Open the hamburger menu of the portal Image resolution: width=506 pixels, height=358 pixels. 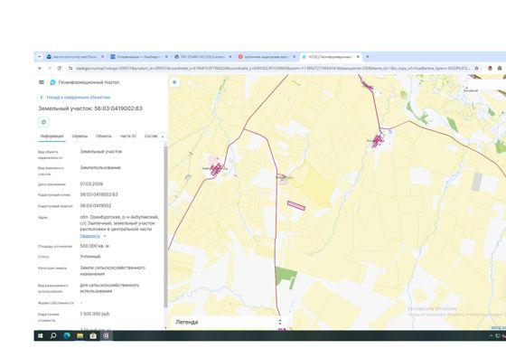pos(42,82)
